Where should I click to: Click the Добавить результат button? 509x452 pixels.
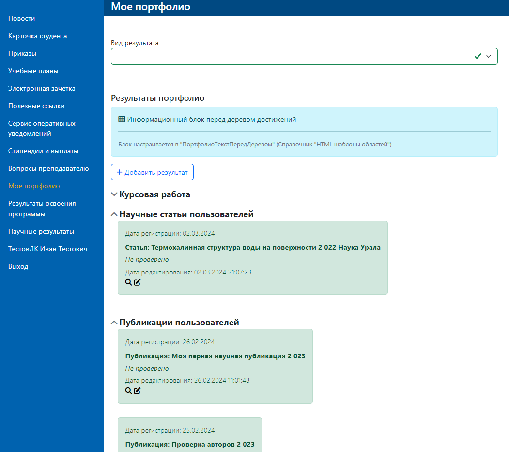pos(152,172)
